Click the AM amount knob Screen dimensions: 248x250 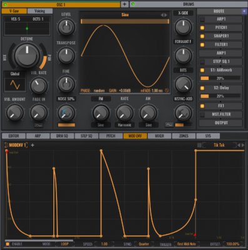pyautogui.click(x=148, y=113)
